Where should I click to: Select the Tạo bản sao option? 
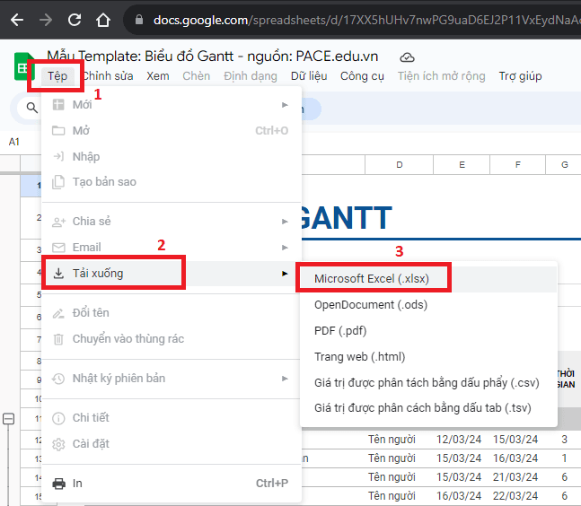point(104,182)
